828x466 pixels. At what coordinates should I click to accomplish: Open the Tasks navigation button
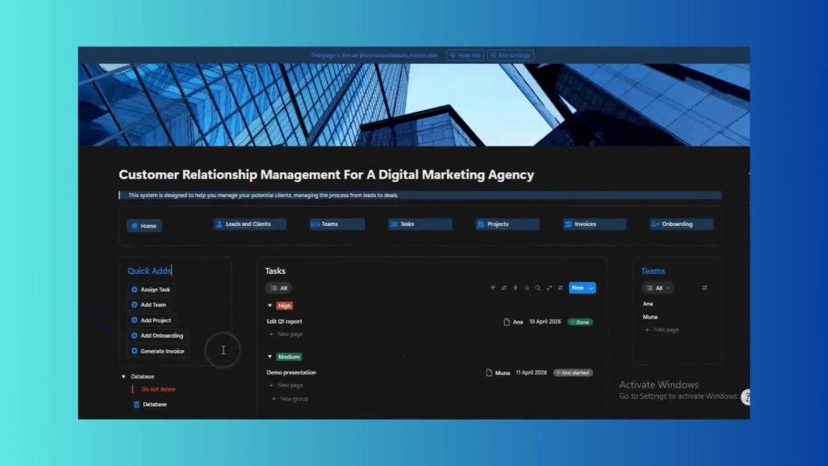(x=420, y=224)
